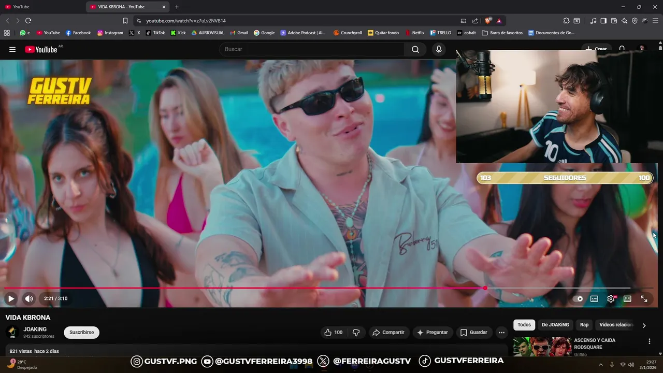Dislike the video with thumbs down
Screen dimensions: 663x373
[x=356, y=333]
